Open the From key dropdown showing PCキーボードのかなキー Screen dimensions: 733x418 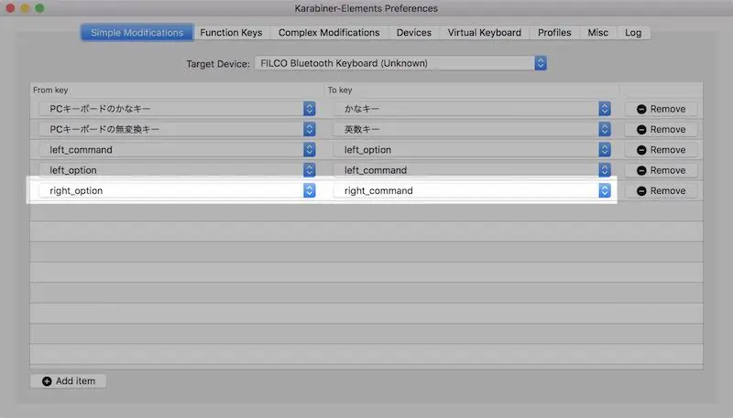tap(177, 109)
